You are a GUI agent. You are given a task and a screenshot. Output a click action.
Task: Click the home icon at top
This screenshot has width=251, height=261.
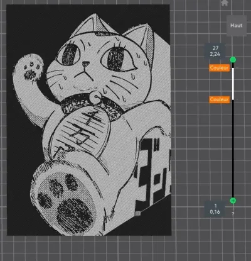(x=225, y=3)
